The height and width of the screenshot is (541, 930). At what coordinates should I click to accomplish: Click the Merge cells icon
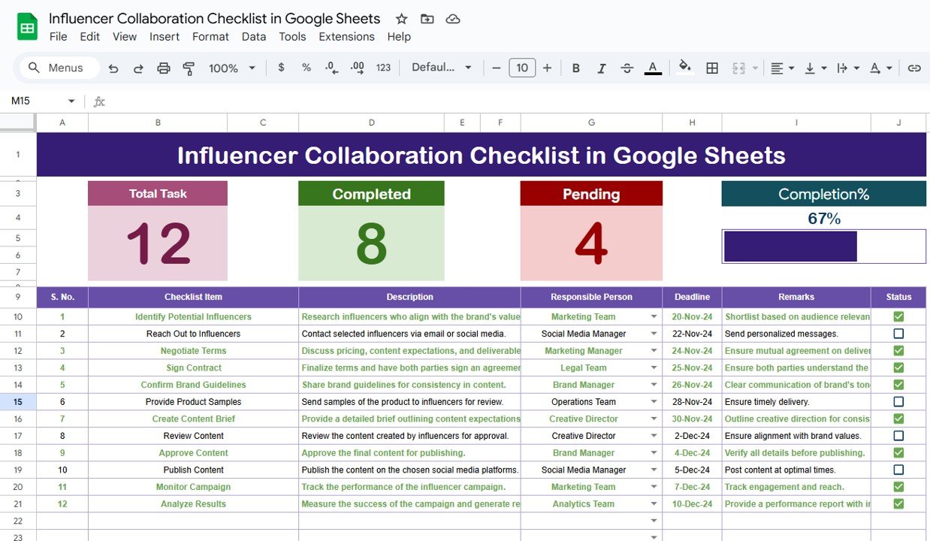click(x=738, y=68)
